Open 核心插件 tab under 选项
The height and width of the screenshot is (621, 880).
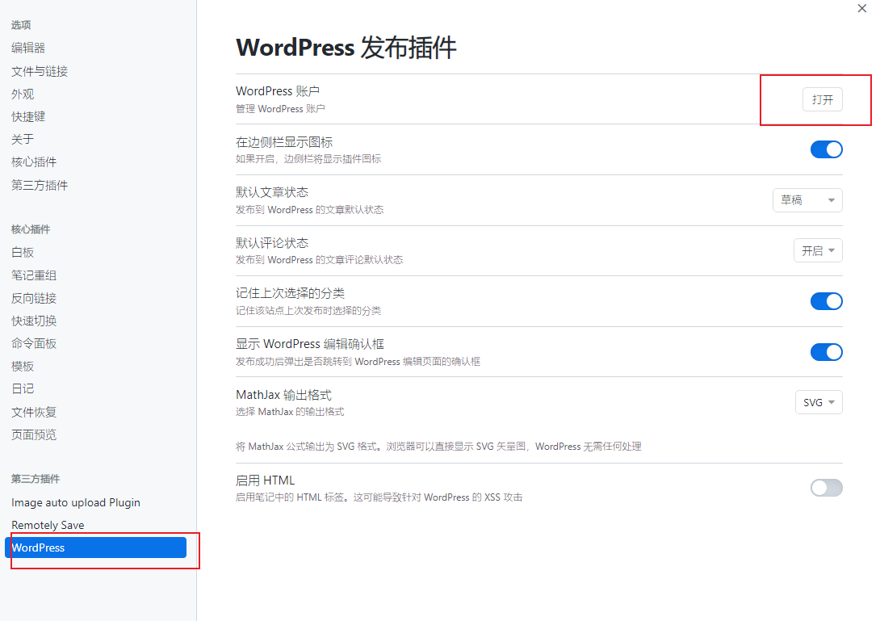click(34, 162)
